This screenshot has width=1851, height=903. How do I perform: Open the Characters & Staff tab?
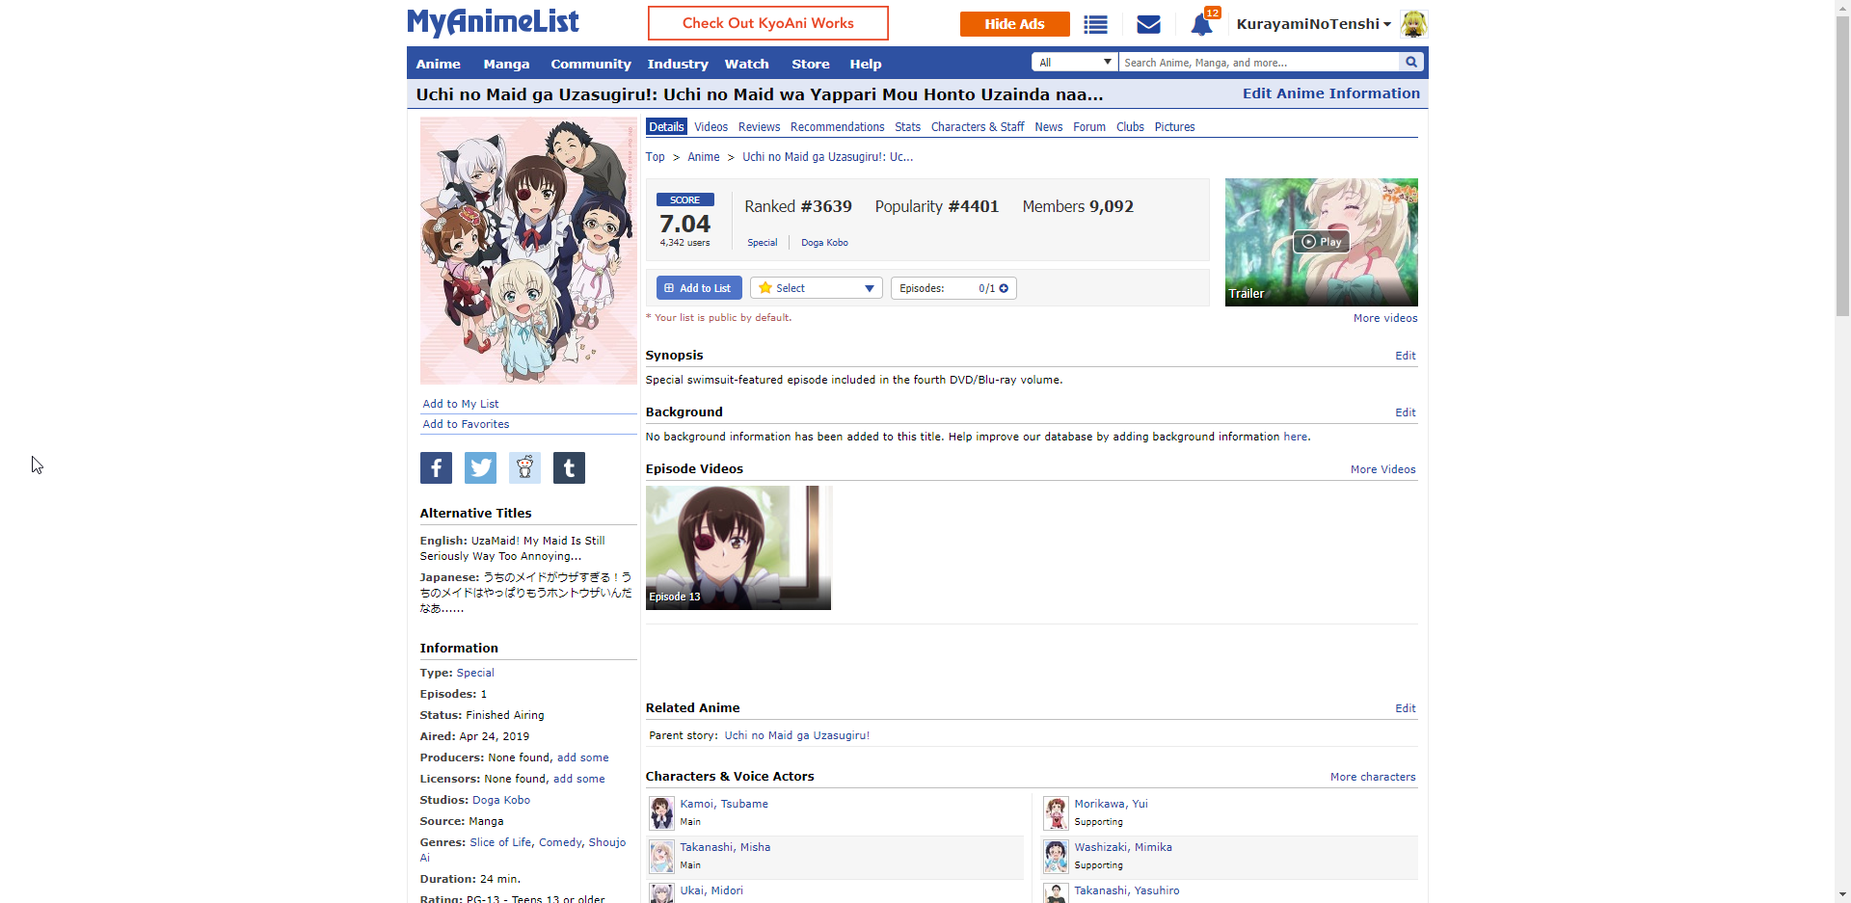point(977,127)
